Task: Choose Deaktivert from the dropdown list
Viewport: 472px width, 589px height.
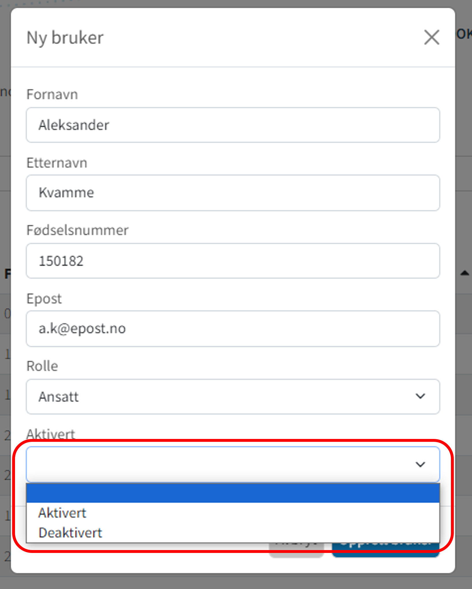Action: 70,533
